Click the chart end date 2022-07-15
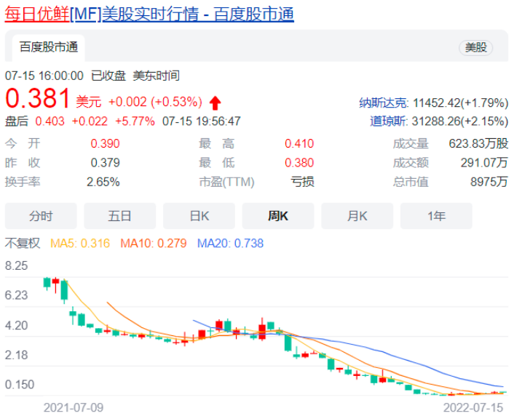 (x=473, y=408)
